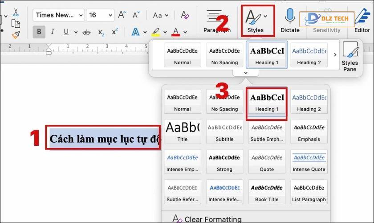Choose the Subtitle style
Screen dimensions: 374x223
(224, 132)
